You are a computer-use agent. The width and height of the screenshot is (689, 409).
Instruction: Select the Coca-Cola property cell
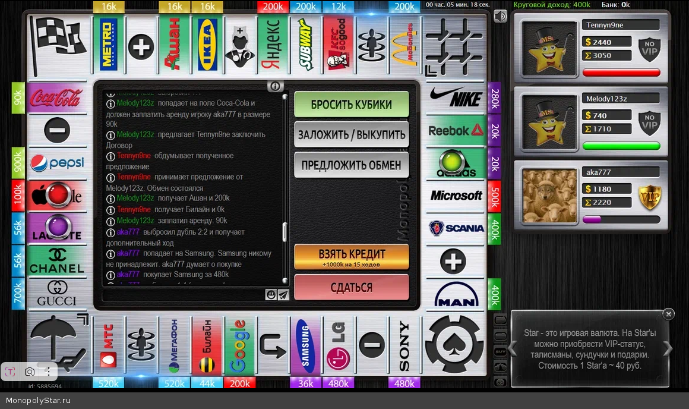57,97
